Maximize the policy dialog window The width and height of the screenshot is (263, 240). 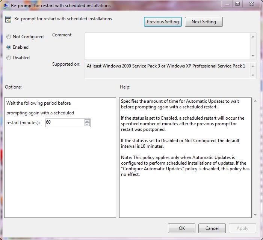tap(237, 4)
